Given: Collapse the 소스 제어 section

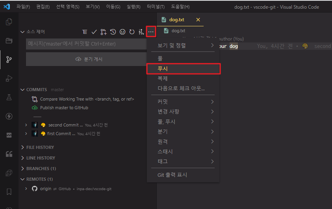Looking at the screenshot, I should (x=22, y=32).
